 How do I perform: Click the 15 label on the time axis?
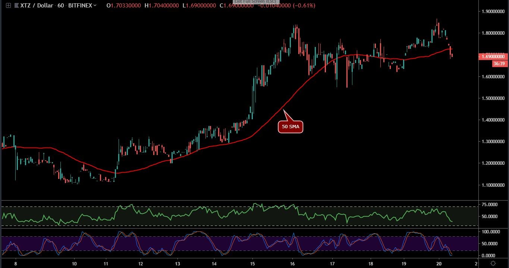tap(252, 263)
